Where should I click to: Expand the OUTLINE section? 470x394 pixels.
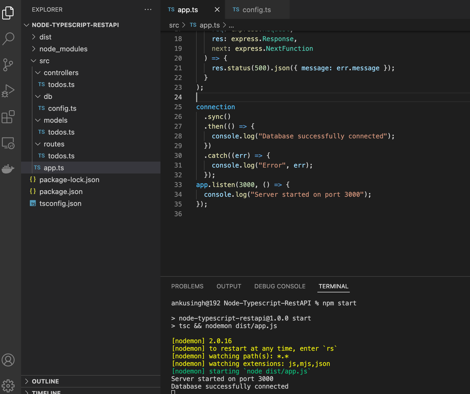point(91,381)
